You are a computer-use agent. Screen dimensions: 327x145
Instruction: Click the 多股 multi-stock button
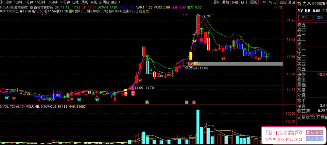click(234, 2)
